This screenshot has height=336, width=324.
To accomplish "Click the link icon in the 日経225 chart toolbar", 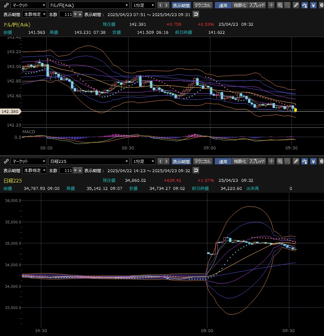I will [x=6, y=161].
